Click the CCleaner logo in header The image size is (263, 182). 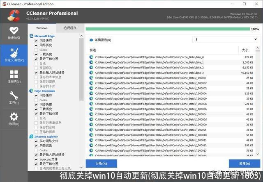(14, 16)
